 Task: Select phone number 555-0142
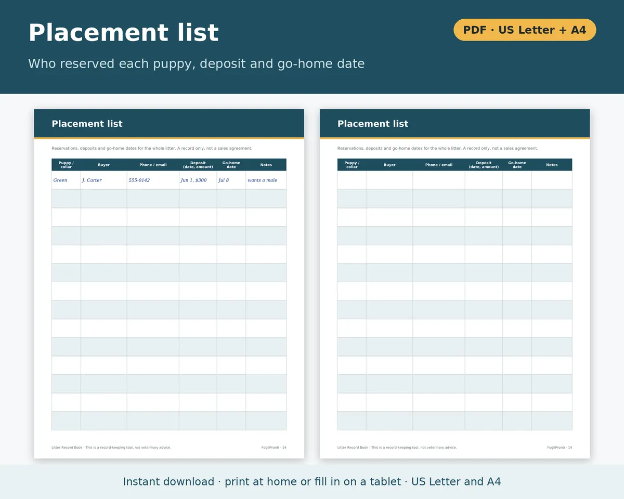coord(139,180)
